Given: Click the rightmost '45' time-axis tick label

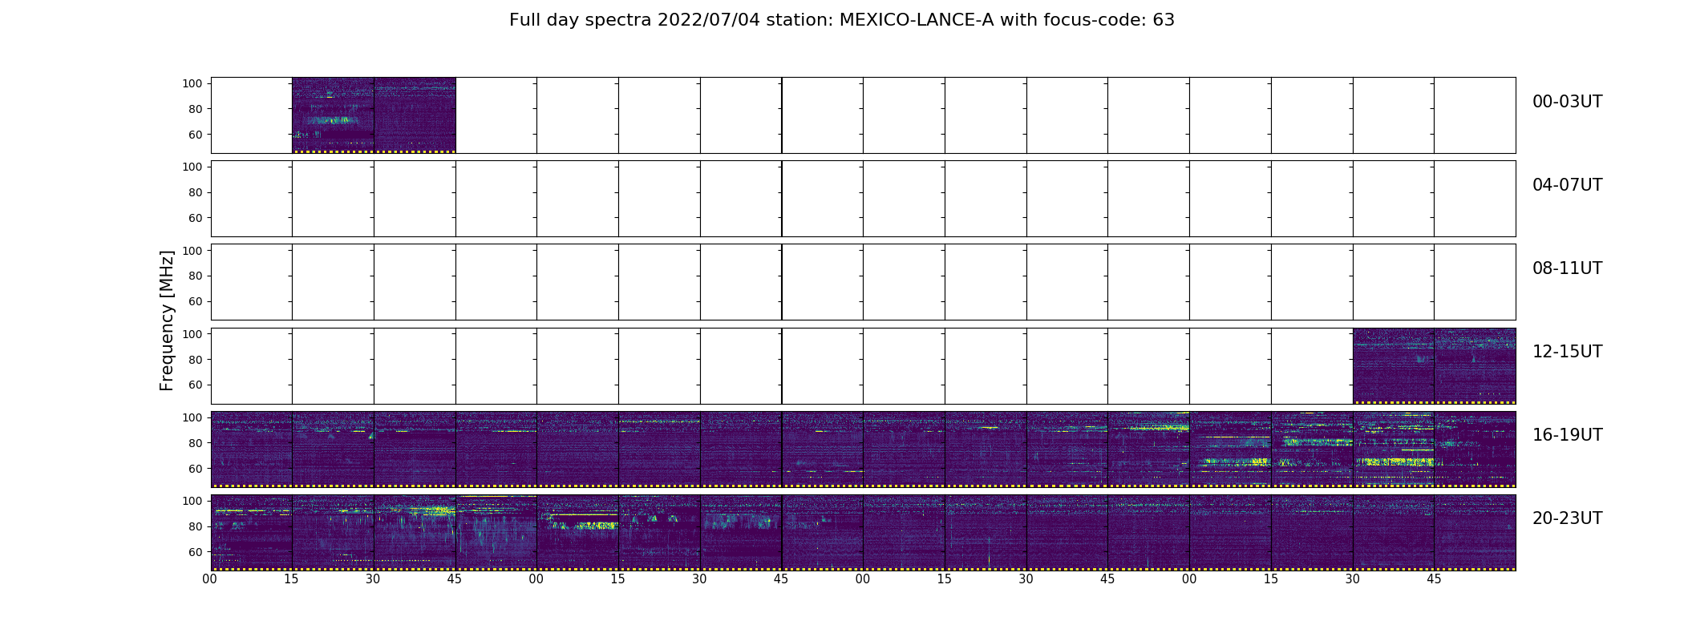Looking at the screenshot, I should [1434, 579].
